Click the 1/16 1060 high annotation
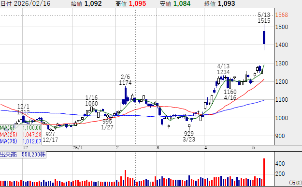This screenshot has width=302, height=187. click(x=91, y=100)
